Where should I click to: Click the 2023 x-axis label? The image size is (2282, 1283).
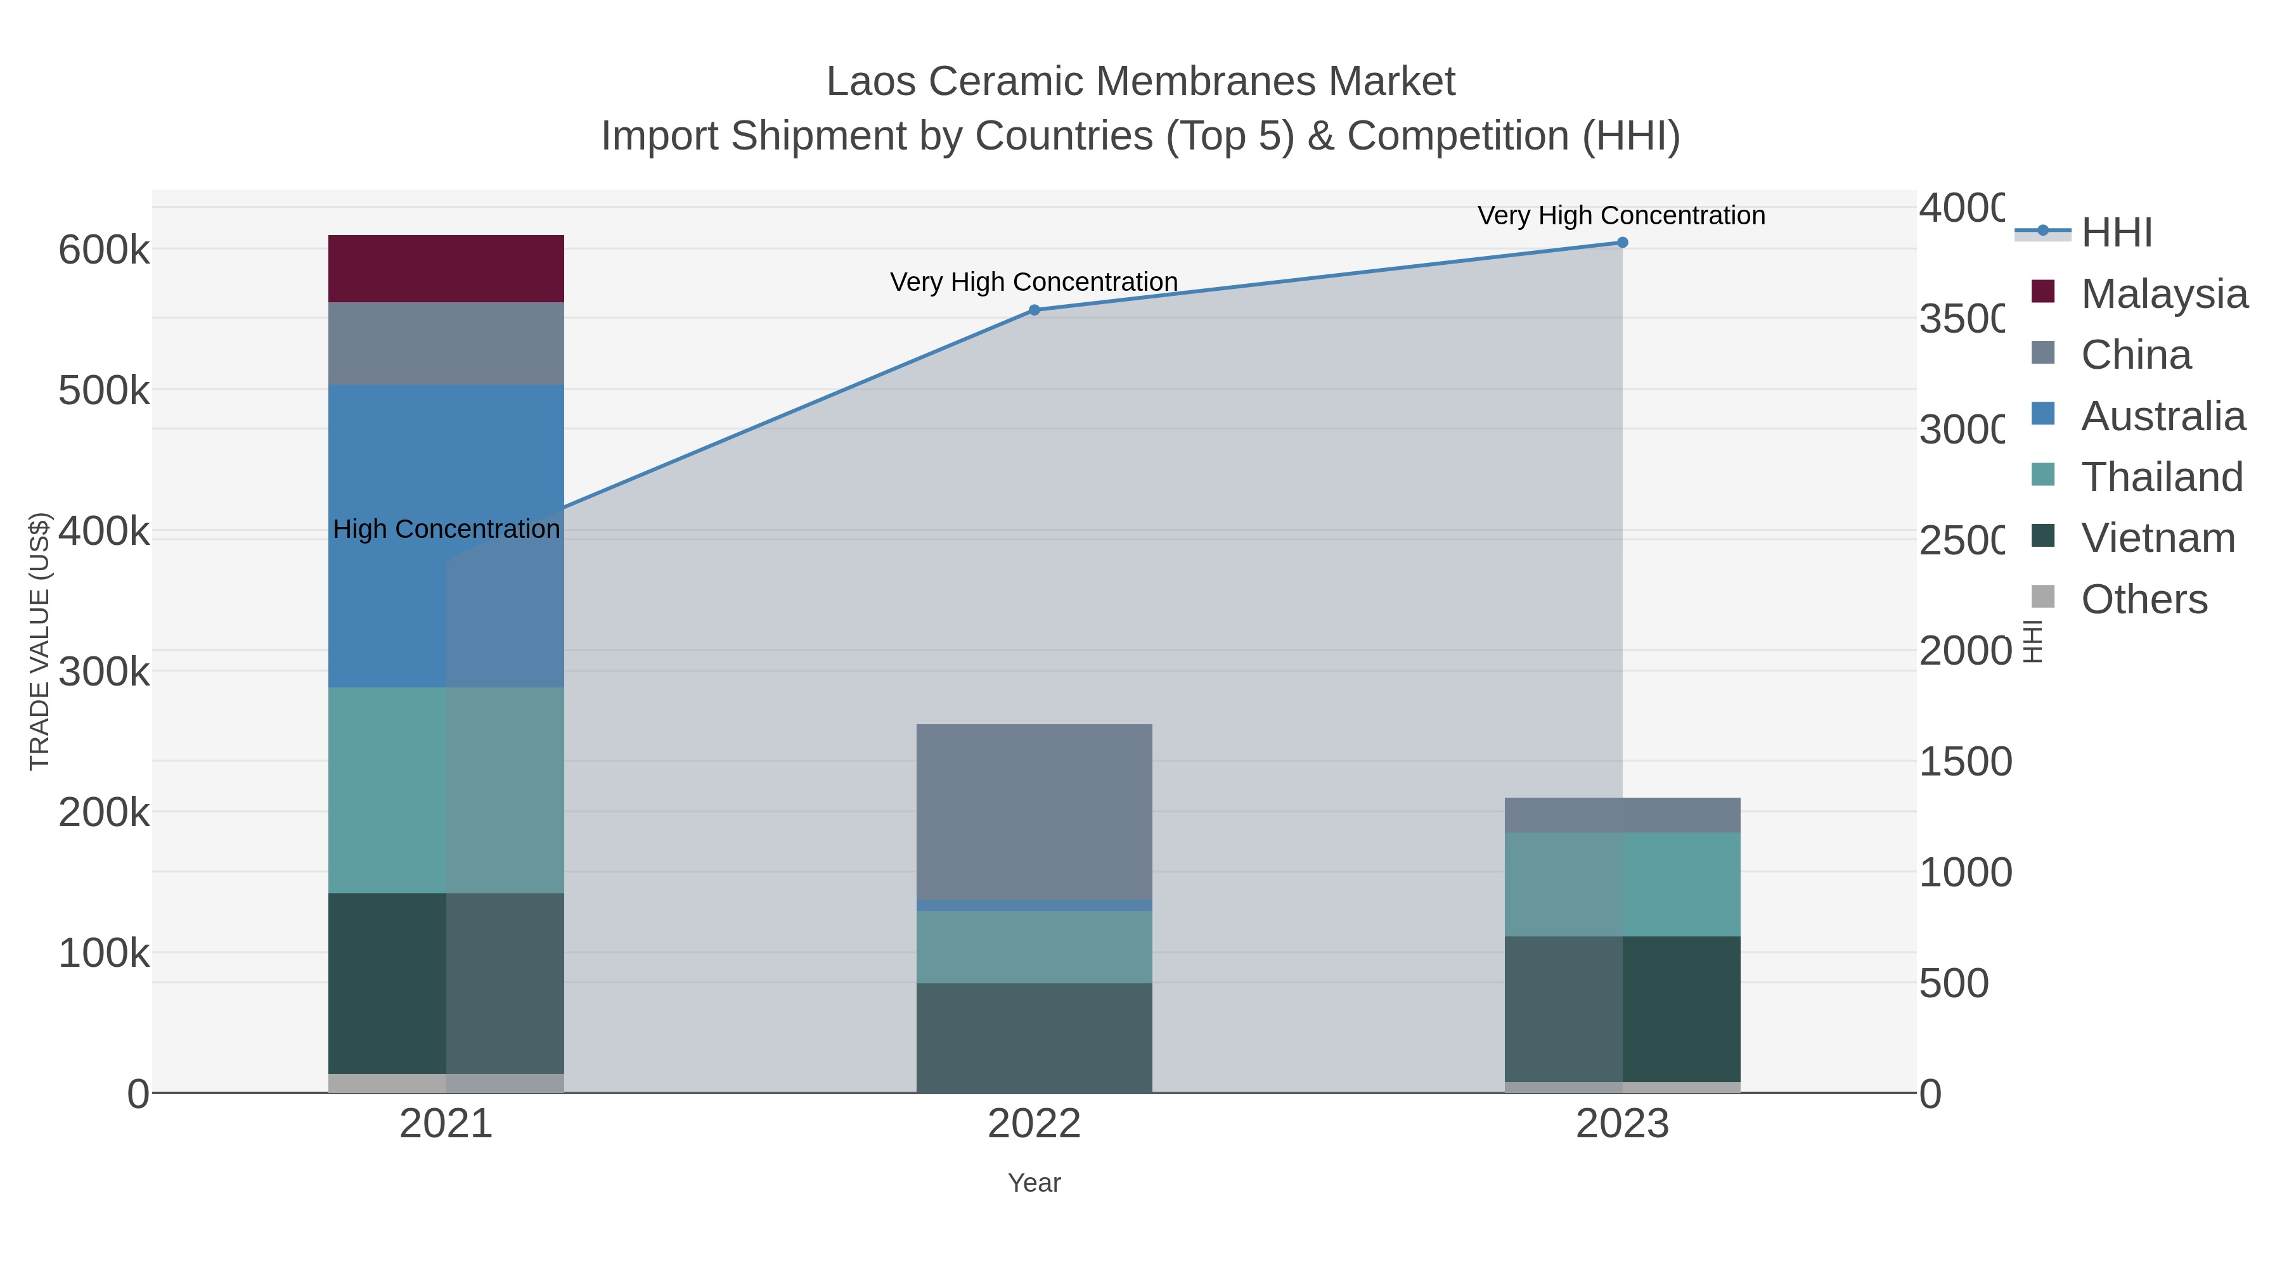[1622, 1125]
